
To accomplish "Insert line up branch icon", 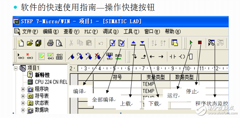I will pyautogui.click(x=143, y=57).
